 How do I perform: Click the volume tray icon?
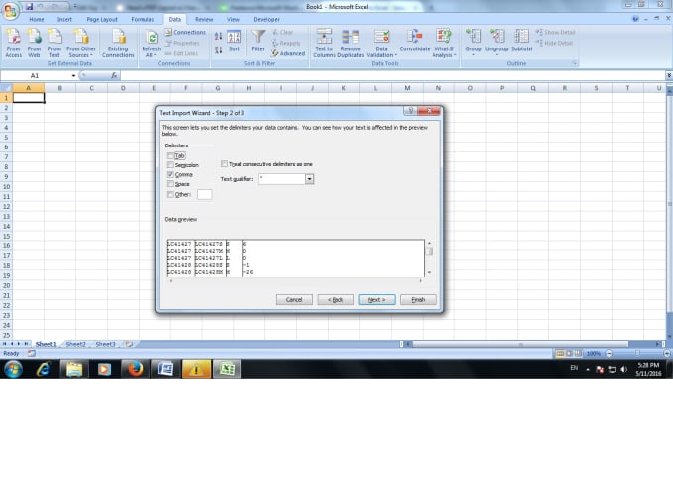pos(624,369)
